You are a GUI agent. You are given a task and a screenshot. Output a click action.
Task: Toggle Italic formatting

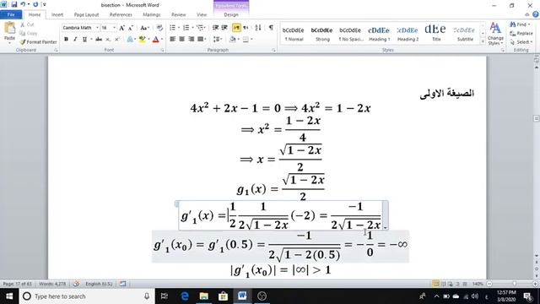point(75,40)
